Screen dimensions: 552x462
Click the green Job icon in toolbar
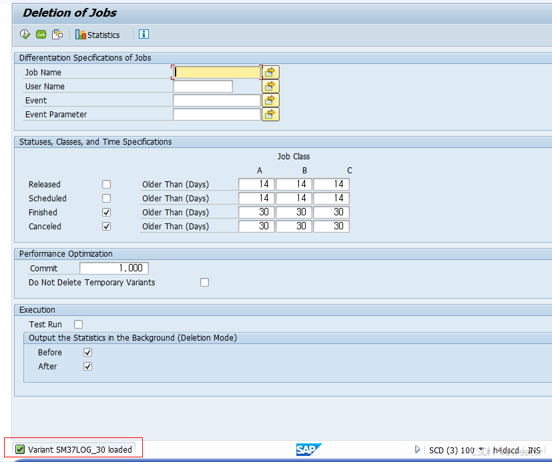point(40,34)
